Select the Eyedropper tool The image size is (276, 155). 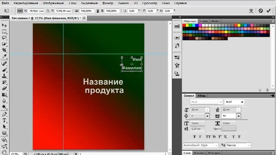coord(4,56)
